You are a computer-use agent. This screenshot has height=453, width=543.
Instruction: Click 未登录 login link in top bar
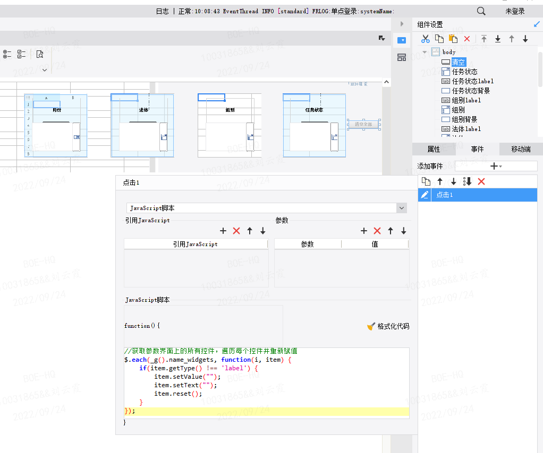pyautogui.click(x=515, y=11)
